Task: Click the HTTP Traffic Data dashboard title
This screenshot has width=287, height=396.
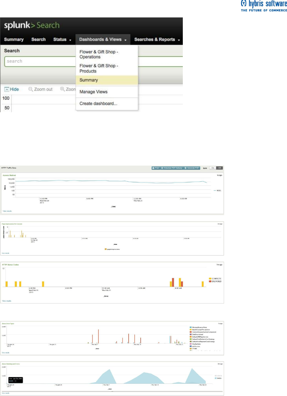Action: pyautogui.click(x=9, y=168)
